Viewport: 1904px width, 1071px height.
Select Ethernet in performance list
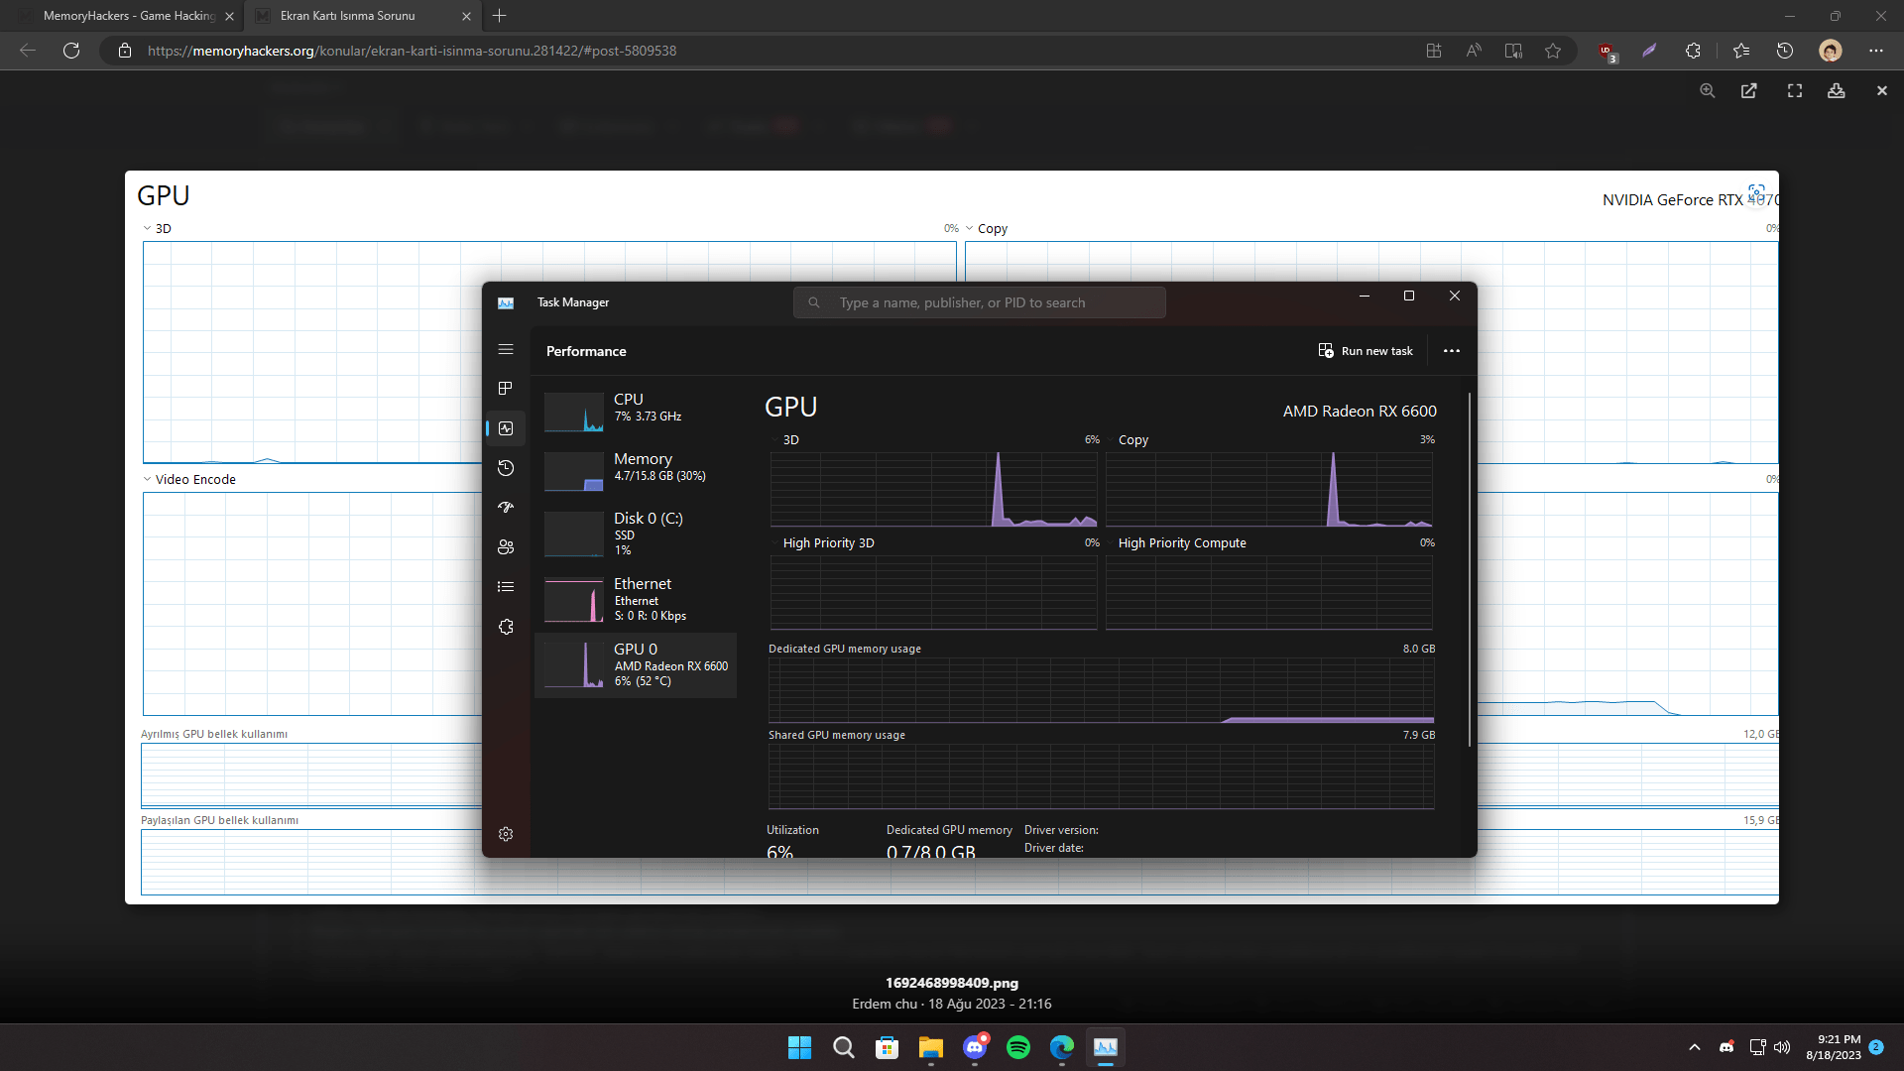(x=636, y=599)
